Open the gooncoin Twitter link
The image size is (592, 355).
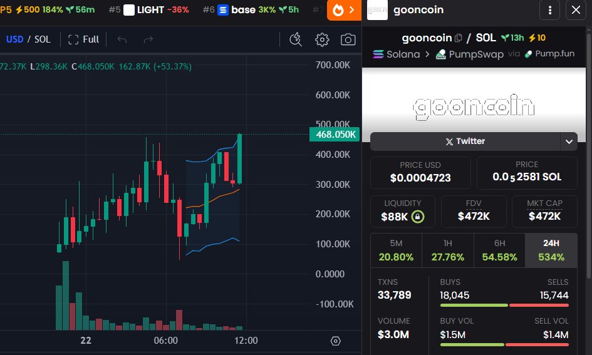point(465,141)
